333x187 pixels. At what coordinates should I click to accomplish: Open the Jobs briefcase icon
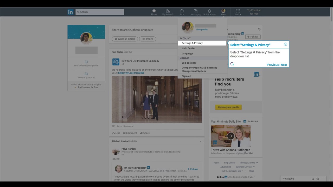182,12
